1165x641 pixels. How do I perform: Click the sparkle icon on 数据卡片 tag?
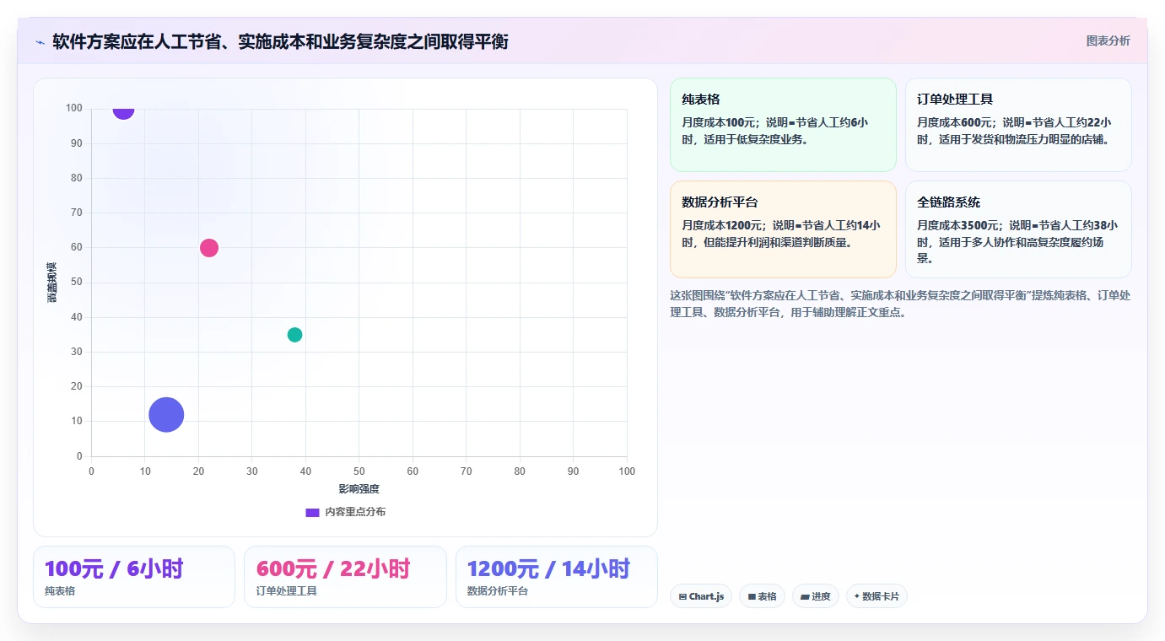[857, 596]
